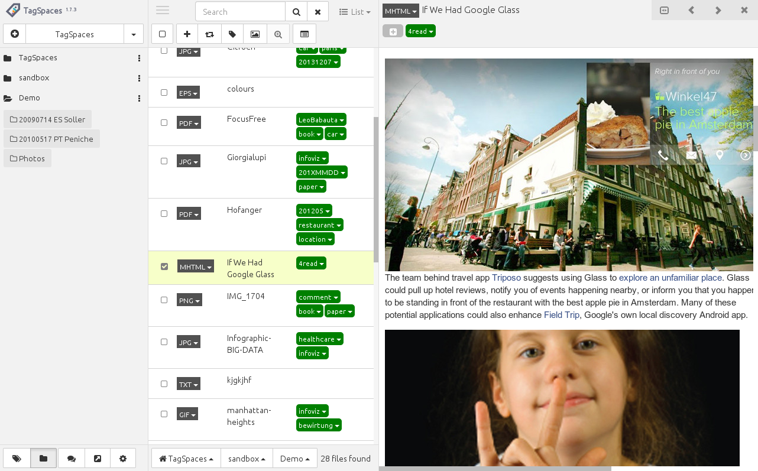Open the List view dropdown
Image resolution: width=758 pixels, height=471 pixels.
[x=355, y=12]
